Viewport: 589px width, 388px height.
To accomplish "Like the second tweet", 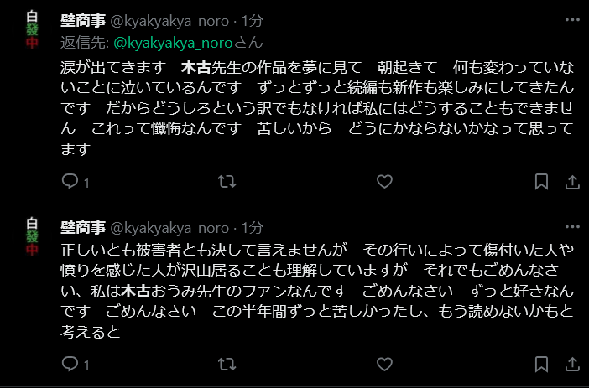I will click(384, 364).
